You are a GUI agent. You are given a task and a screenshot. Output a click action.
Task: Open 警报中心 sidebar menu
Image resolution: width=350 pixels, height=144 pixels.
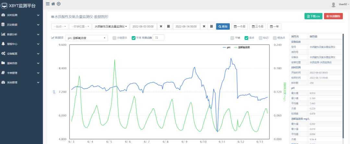[21, 44]
